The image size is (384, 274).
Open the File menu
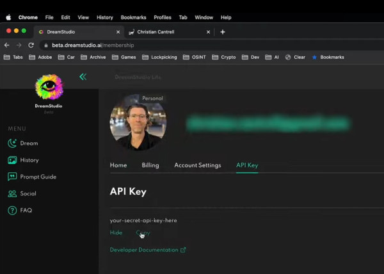tap(49, 17)
